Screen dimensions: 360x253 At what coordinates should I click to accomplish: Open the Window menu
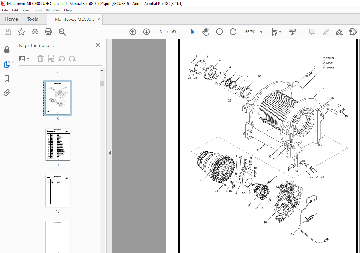[x=53, y=10]
